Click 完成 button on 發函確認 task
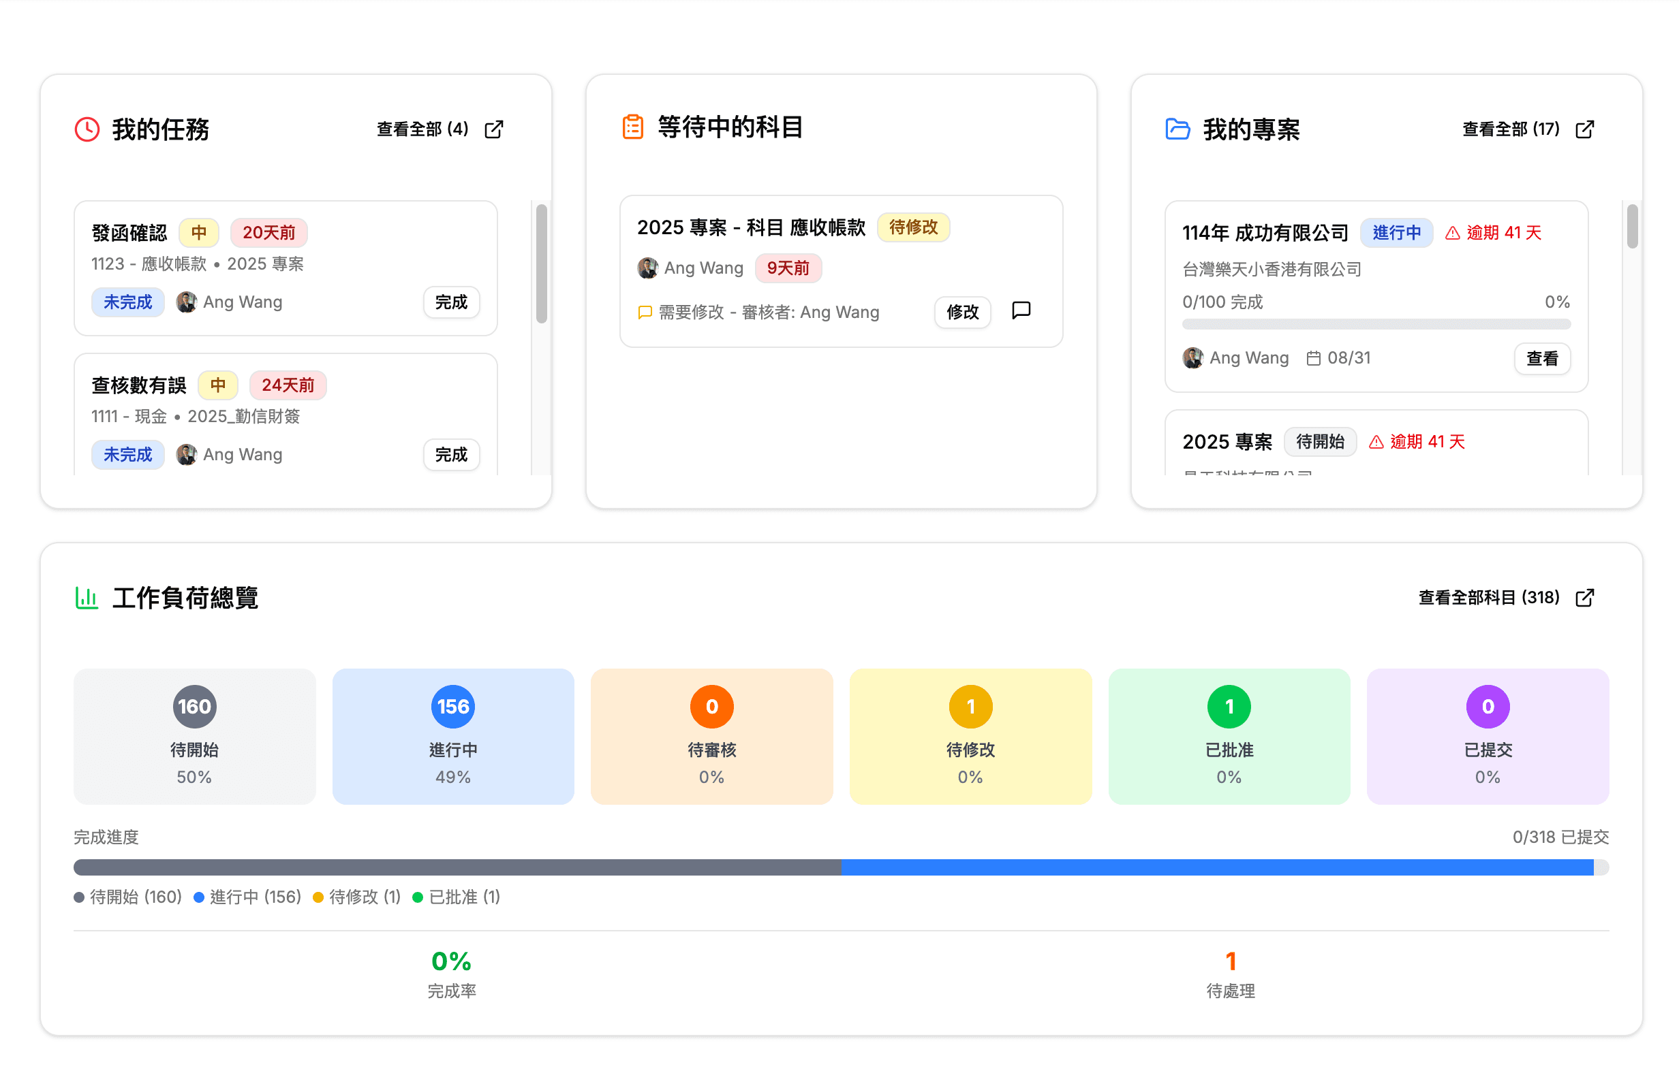Image resolution: width=1679 pixels, height=1073 pixels. coord(451,302)
